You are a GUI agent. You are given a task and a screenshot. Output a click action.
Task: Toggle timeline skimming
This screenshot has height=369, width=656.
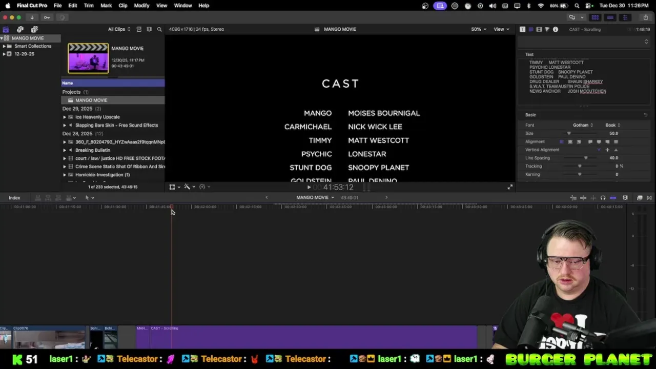(583, 198)
